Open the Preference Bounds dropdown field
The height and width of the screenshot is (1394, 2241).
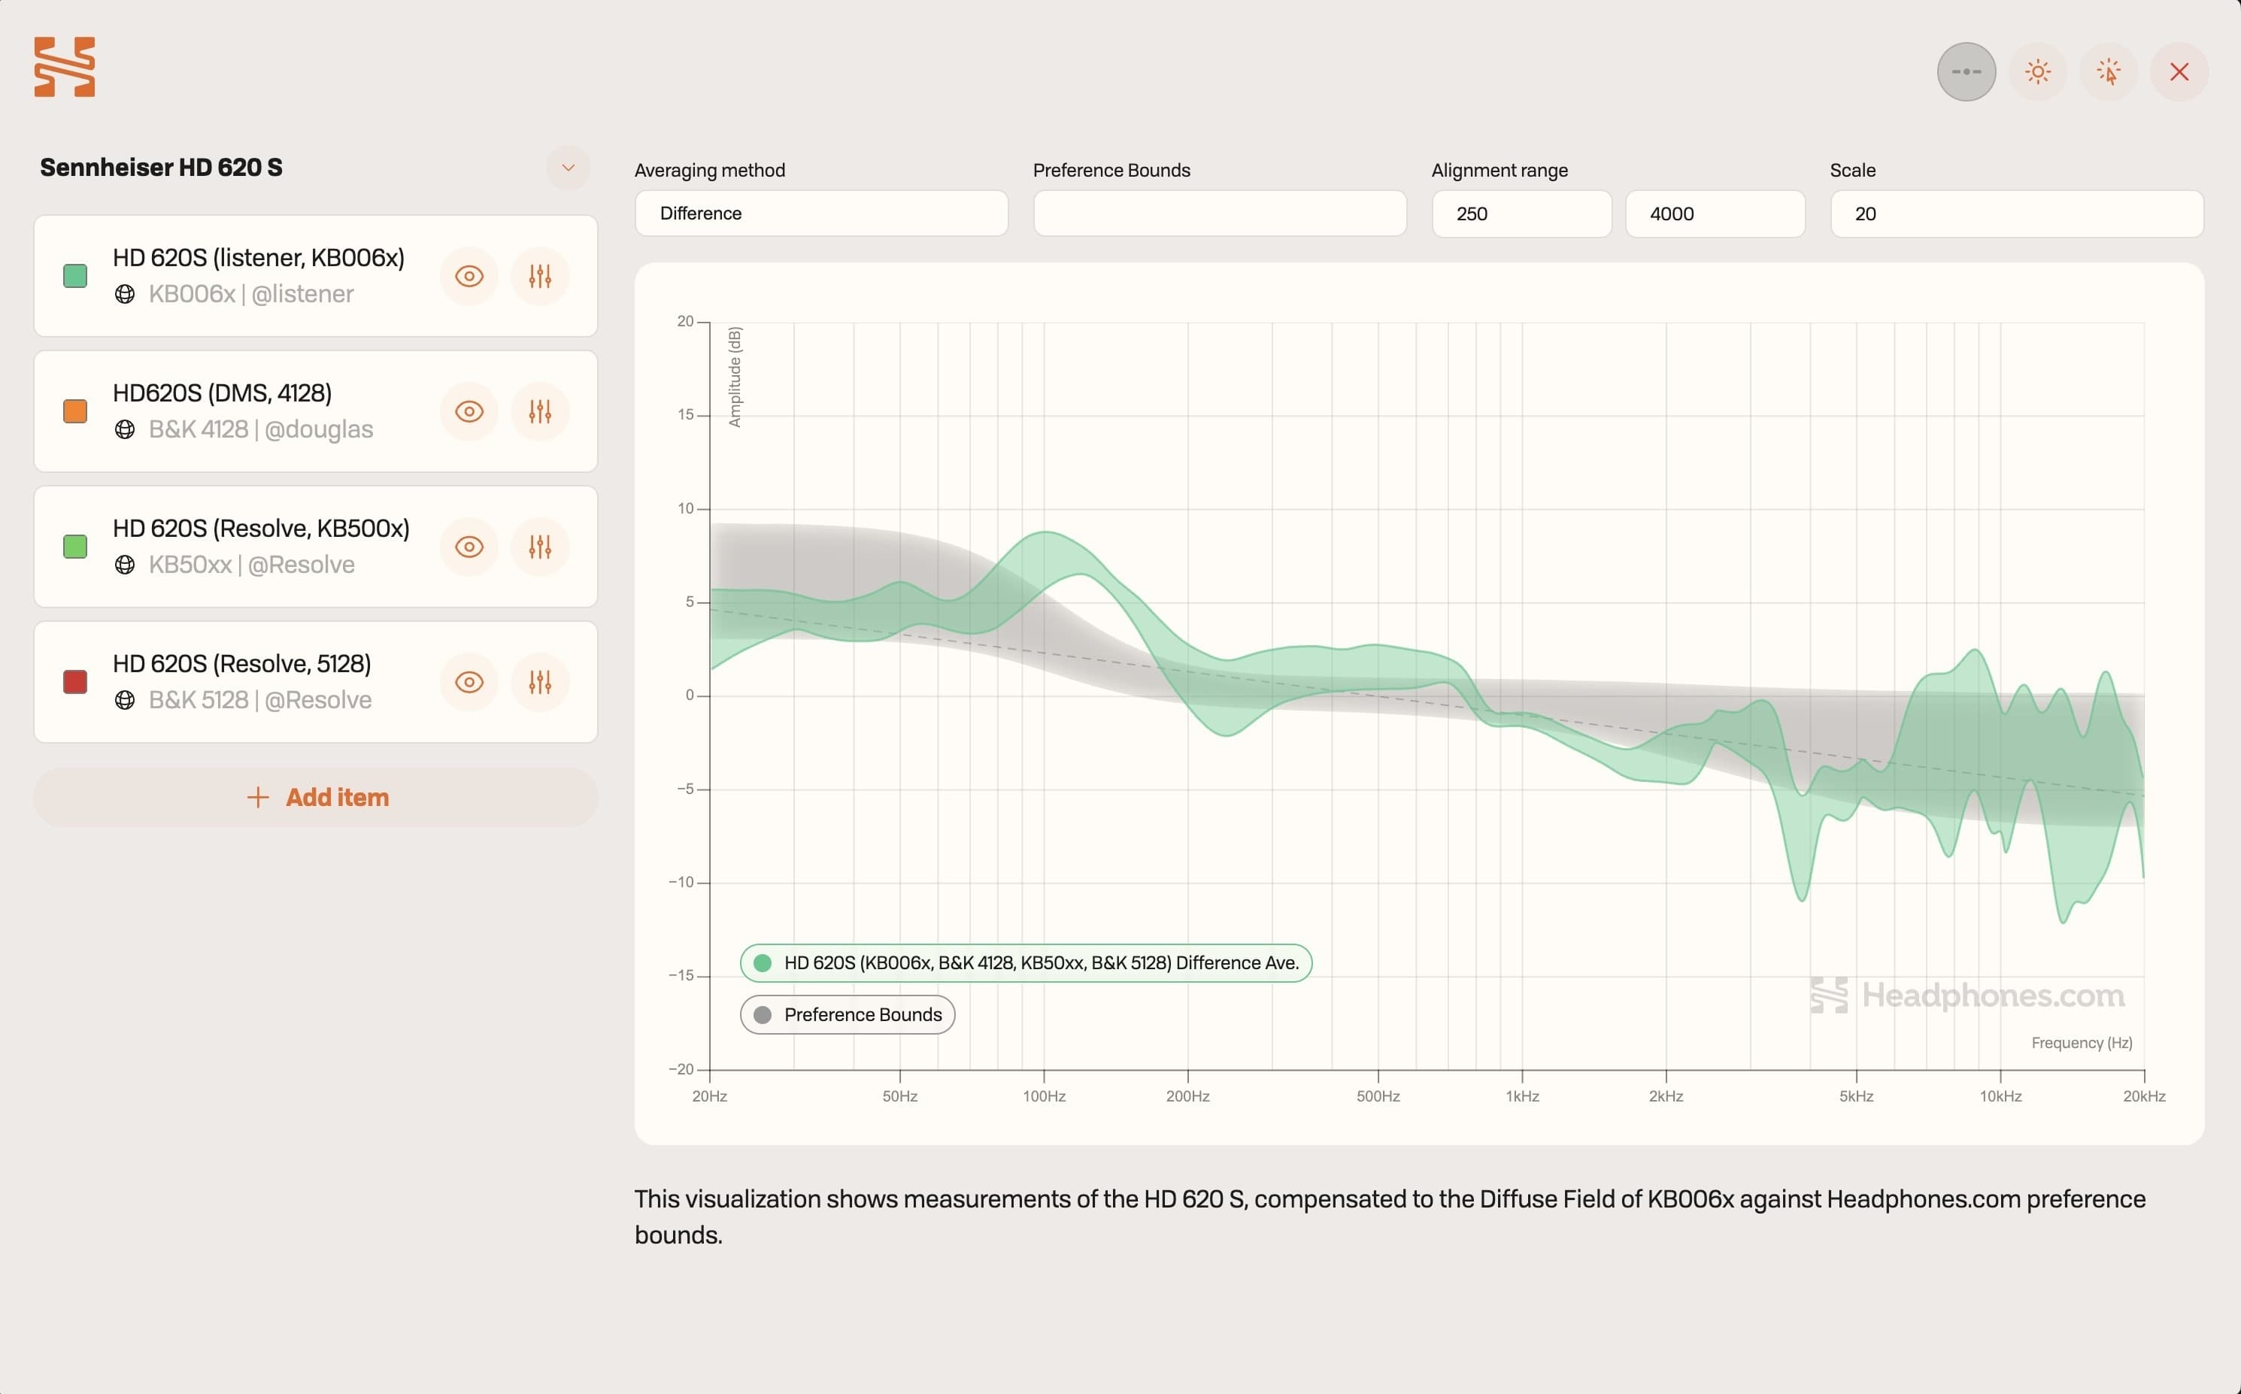[1220, 214]
